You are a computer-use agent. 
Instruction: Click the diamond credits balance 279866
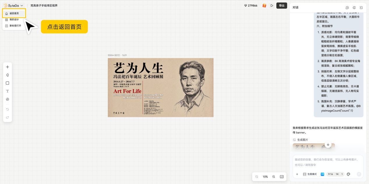coord(251,6)
